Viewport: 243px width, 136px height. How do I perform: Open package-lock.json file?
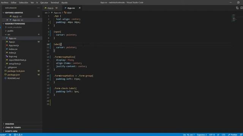[x=16, y=71]
